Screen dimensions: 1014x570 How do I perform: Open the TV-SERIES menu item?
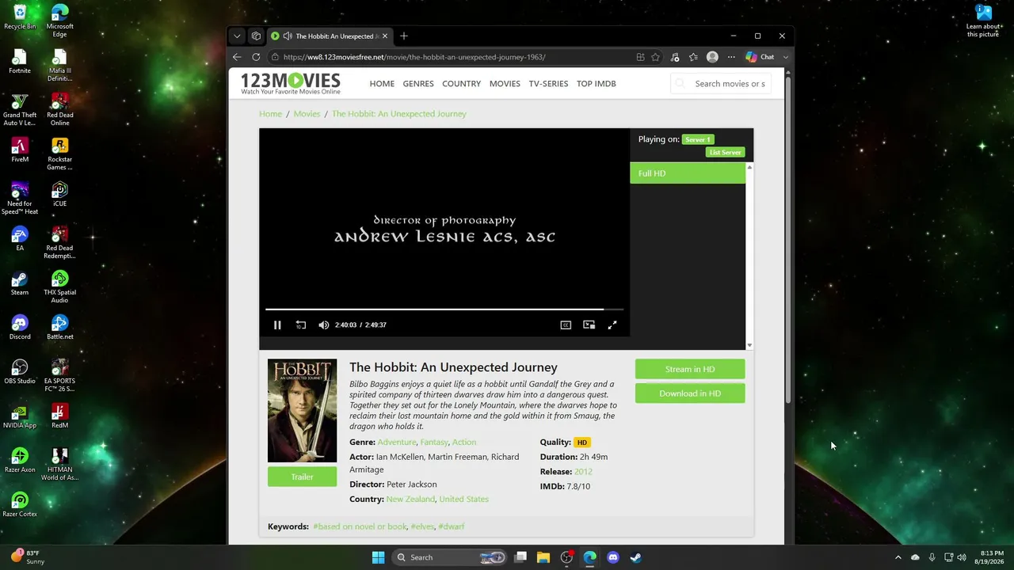[548, 84]
